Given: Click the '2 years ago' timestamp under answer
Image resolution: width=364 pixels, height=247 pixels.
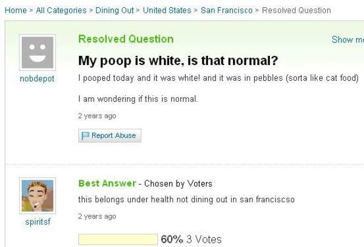Looking at the screenshot, I should coord(97,215).
